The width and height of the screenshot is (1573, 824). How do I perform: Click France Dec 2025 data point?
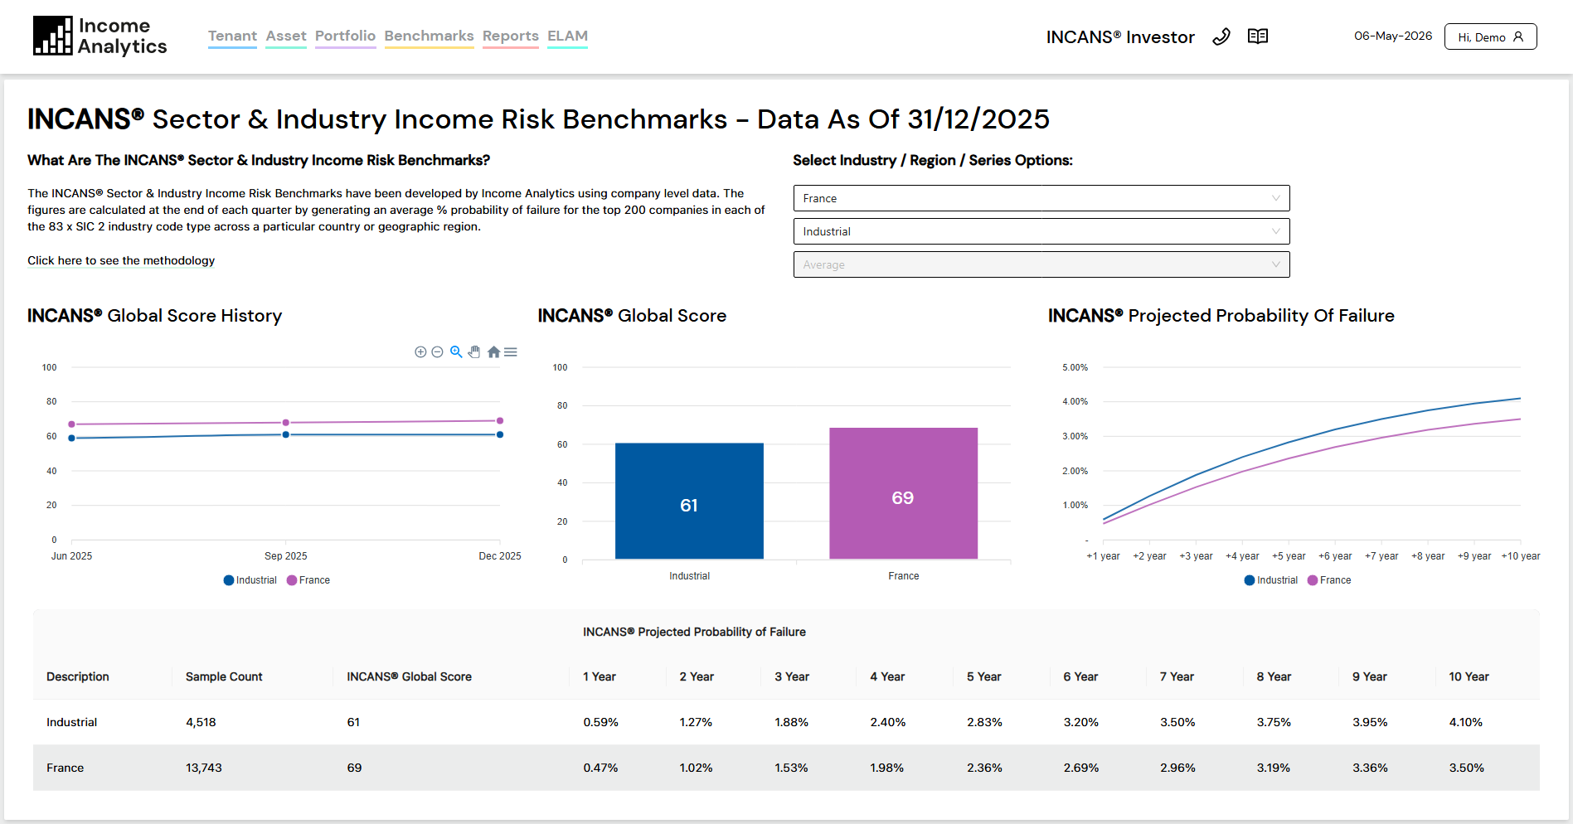(x=500, y=420)
